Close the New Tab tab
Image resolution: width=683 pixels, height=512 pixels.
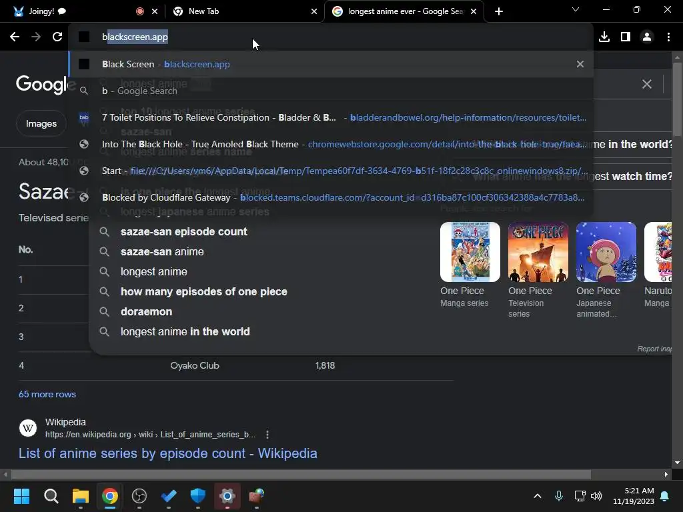[314, 11]
